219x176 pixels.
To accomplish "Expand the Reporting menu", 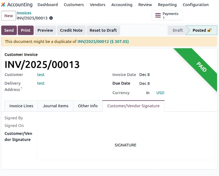I will pyautogui.click(x=167, y=5).
